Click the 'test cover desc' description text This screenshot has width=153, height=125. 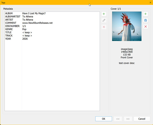(127, 63)
